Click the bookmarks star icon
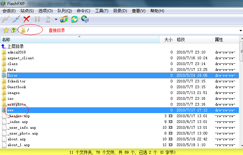The height and width of the screenshot is (155, 243). pos(6,30)
